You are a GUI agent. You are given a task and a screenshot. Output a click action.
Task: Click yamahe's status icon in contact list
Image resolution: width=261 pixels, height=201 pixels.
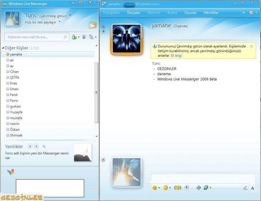(x=8, y=54)
